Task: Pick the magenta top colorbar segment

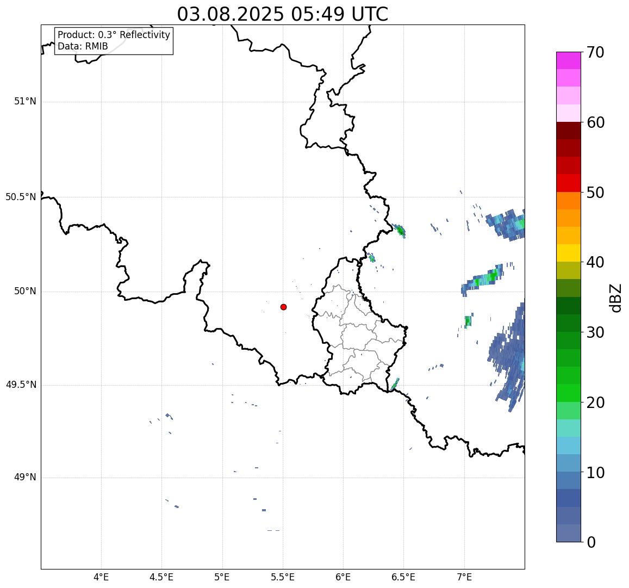Action: pos(569,60)
